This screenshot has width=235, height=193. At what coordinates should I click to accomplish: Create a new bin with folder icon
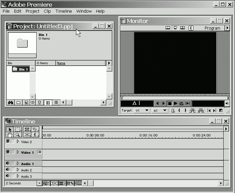click(18, 102)
